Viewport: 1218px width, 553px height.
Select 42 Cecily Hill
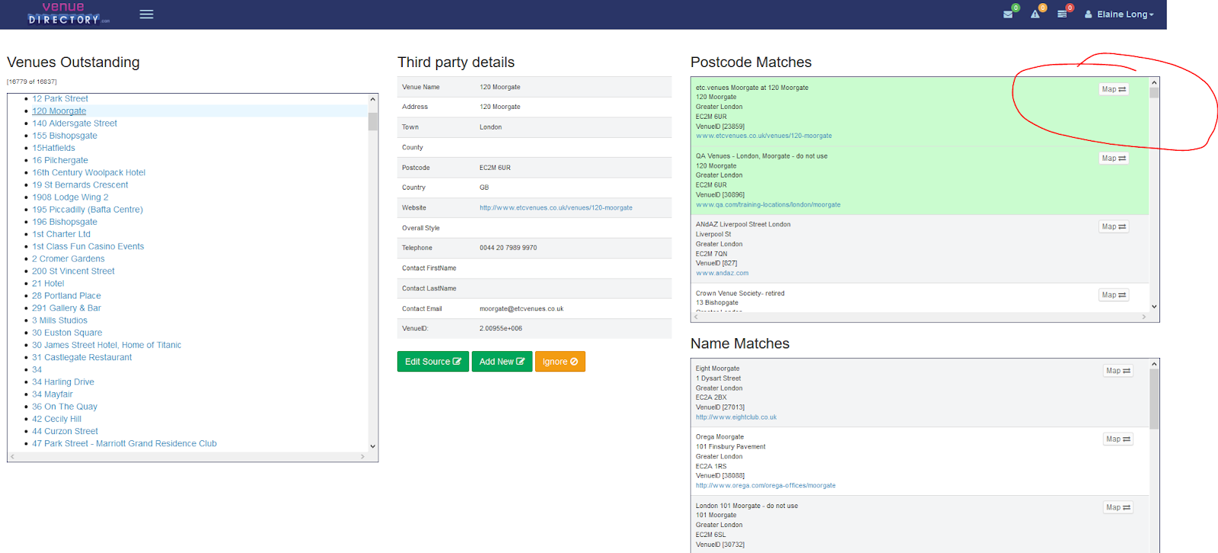coord(57,419)
